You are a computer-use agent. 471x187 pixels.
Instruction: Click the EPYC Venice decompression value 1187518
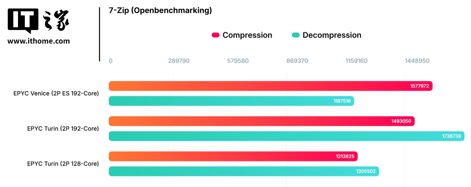[342, 101]
